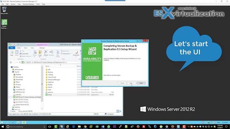This screenshot has height=129, width=230.
Task: Select Pictures in the navigation tree
Action: click(x=18, y=85)
